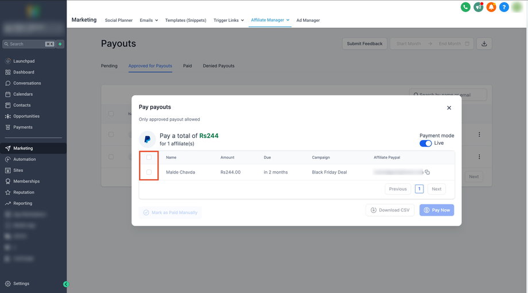Image resolution: width=528 pixels, height=293 pixels.
Task: Click the download icon beside date range
Action: (x=484, y=44)
